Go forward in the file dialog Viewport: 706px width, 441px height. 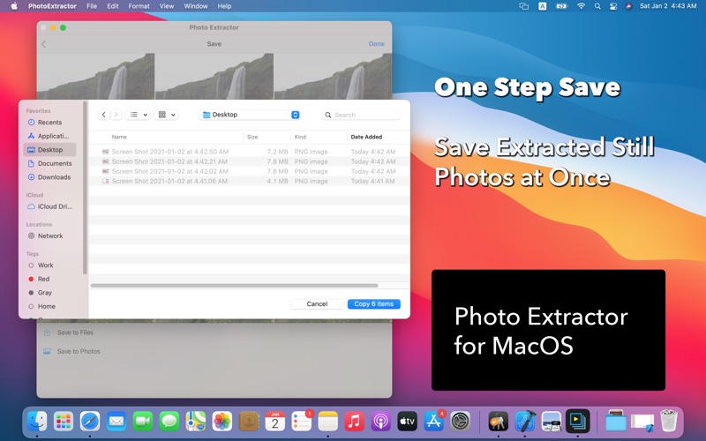click(116, 115)
